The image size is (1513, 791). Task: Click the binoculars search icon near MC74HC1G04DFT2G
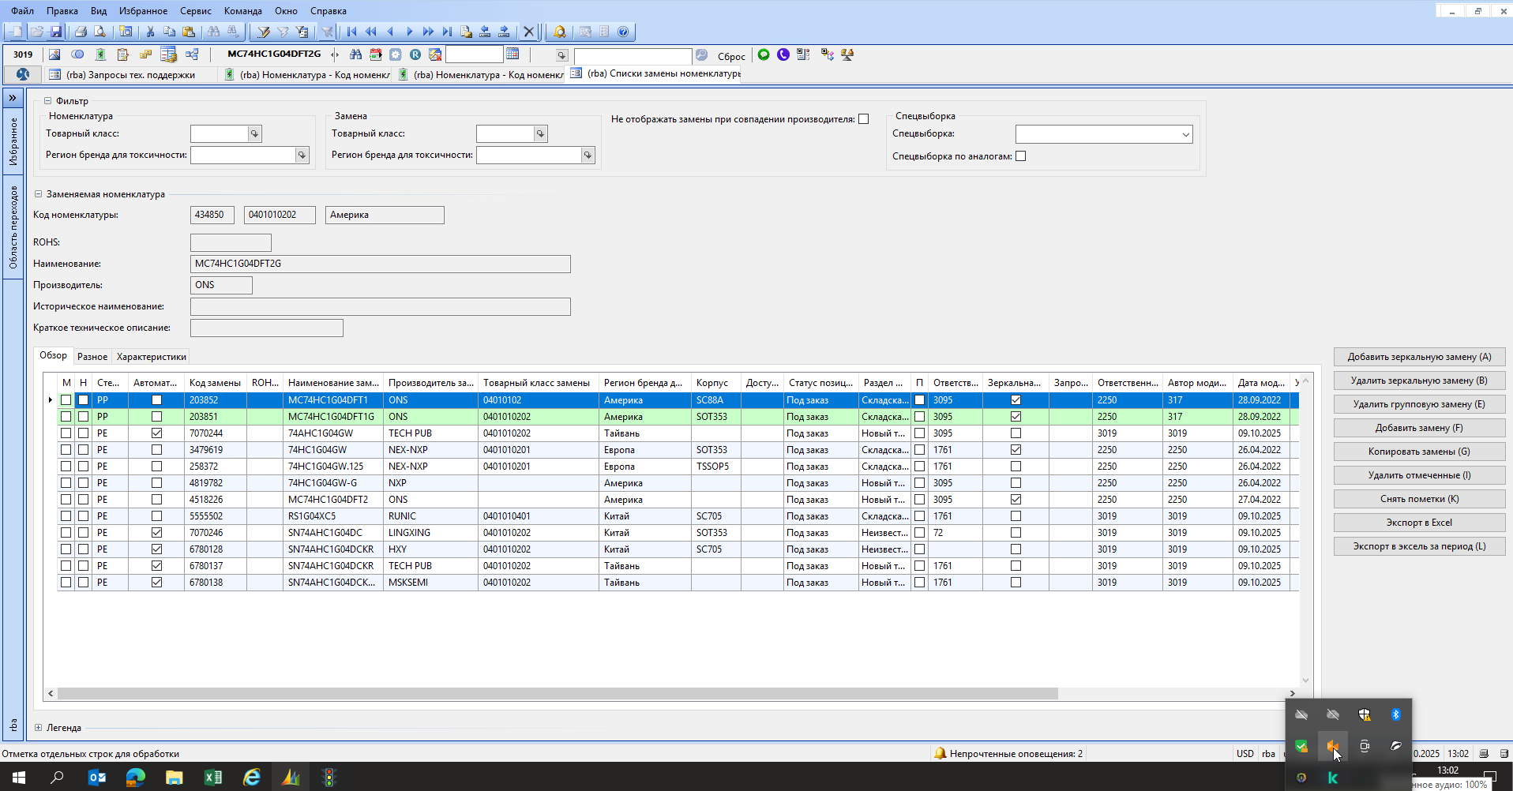coord(356,54)
